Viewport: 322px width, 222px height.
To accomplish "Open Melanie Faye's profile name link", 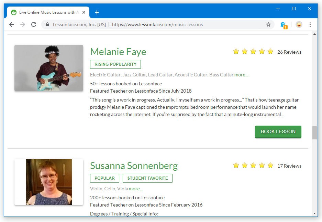I will [x=118, y=52].
